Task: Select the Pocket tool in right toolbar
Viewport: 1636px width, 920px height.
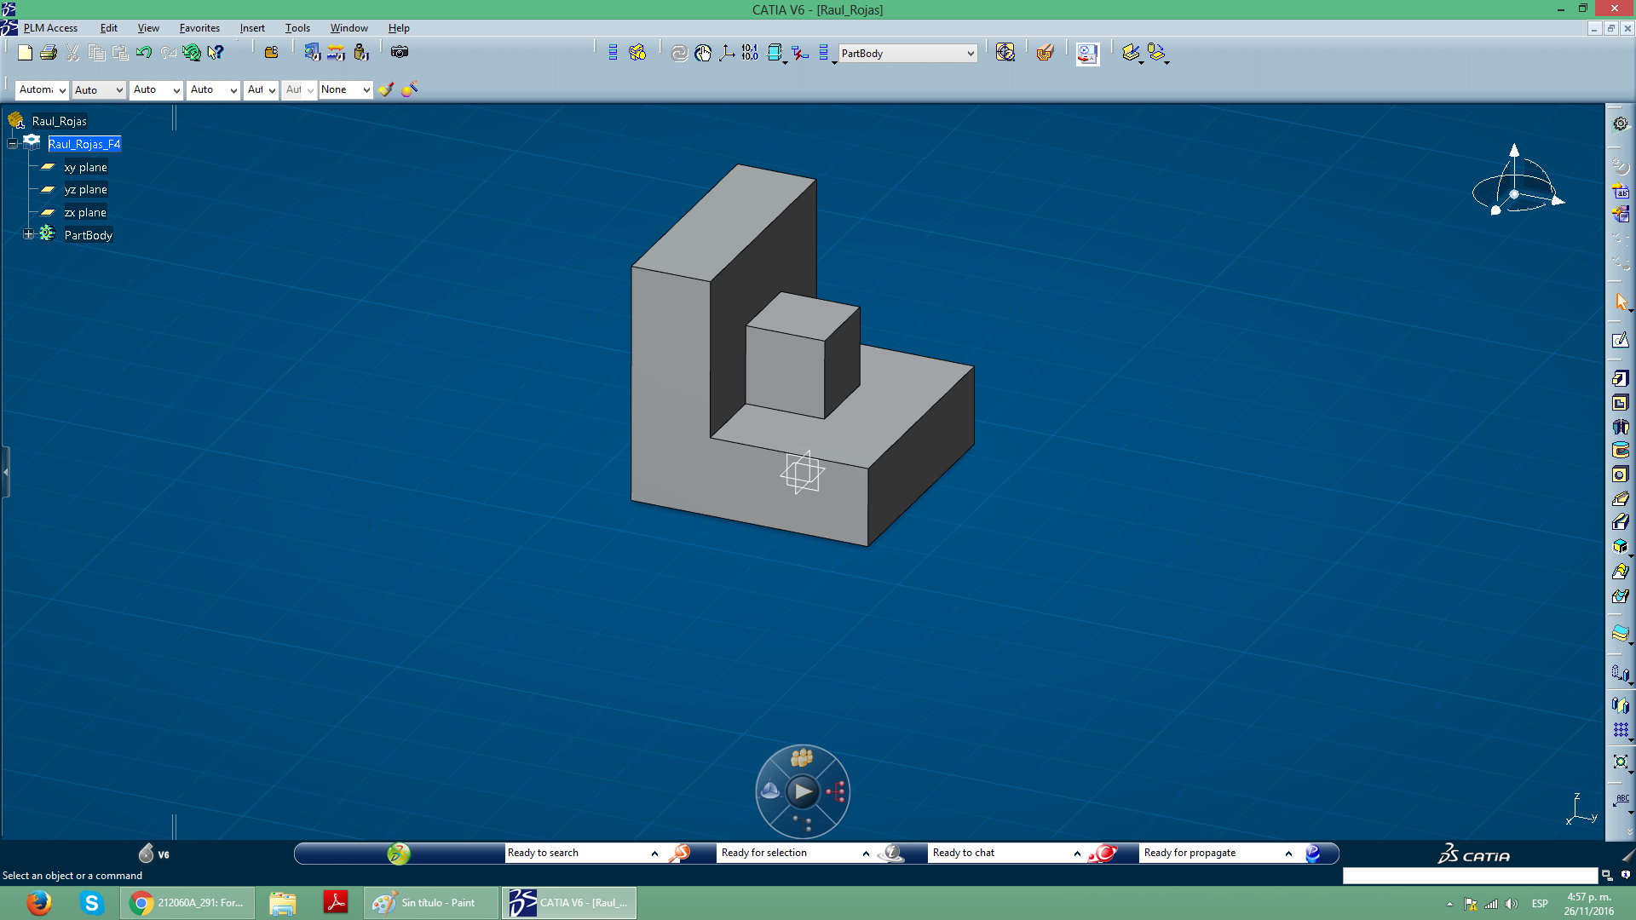Action: tap(1620, 403)
